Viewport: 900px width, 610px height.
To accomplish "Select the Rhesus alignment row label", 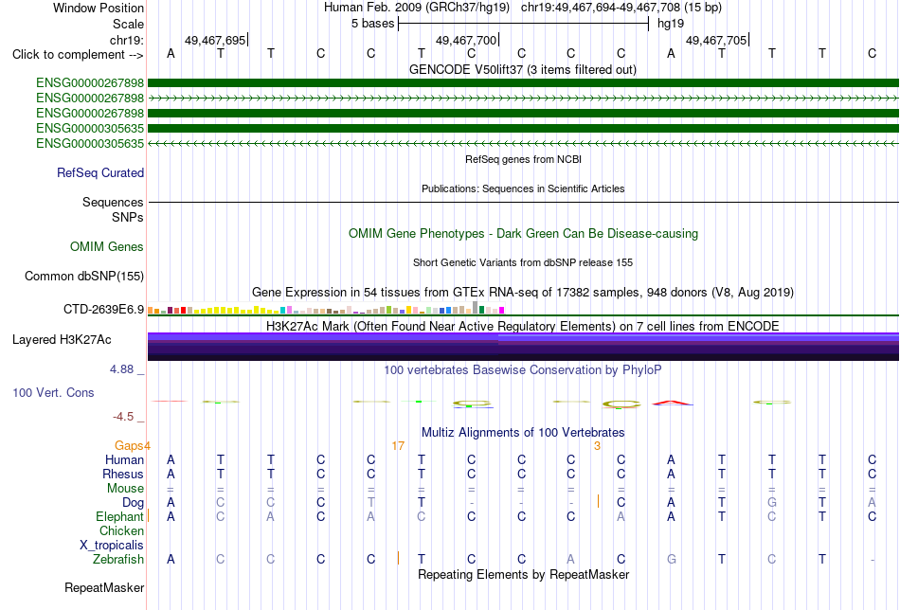I will 123,474.
